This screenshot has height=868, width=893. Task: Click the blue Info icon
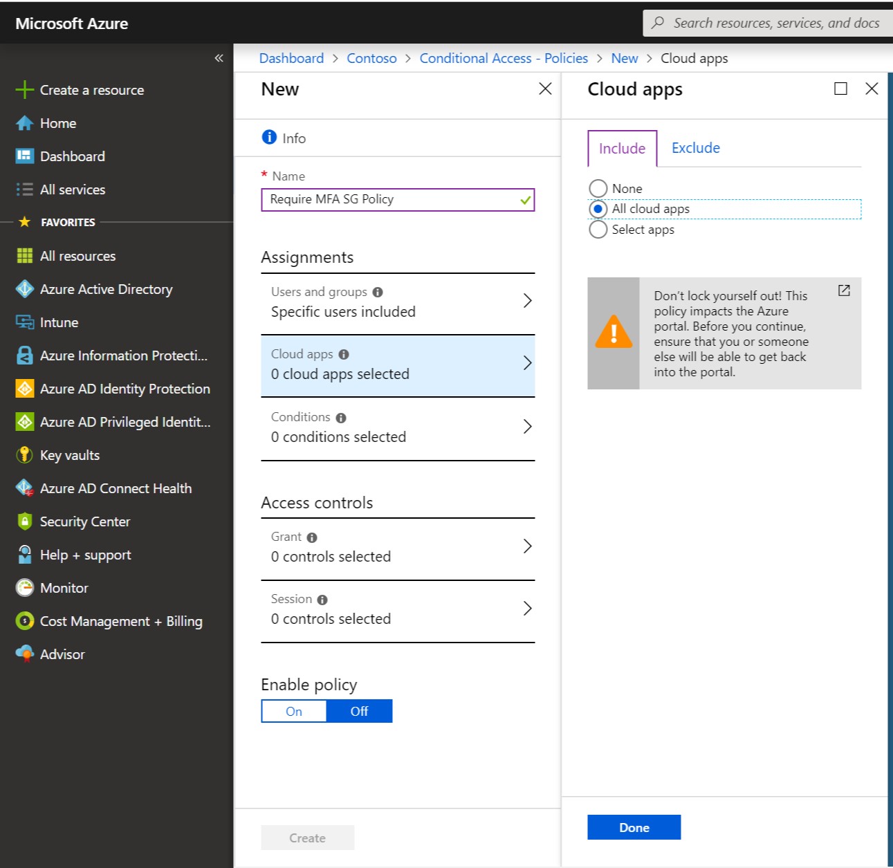[x=269, y=137]
